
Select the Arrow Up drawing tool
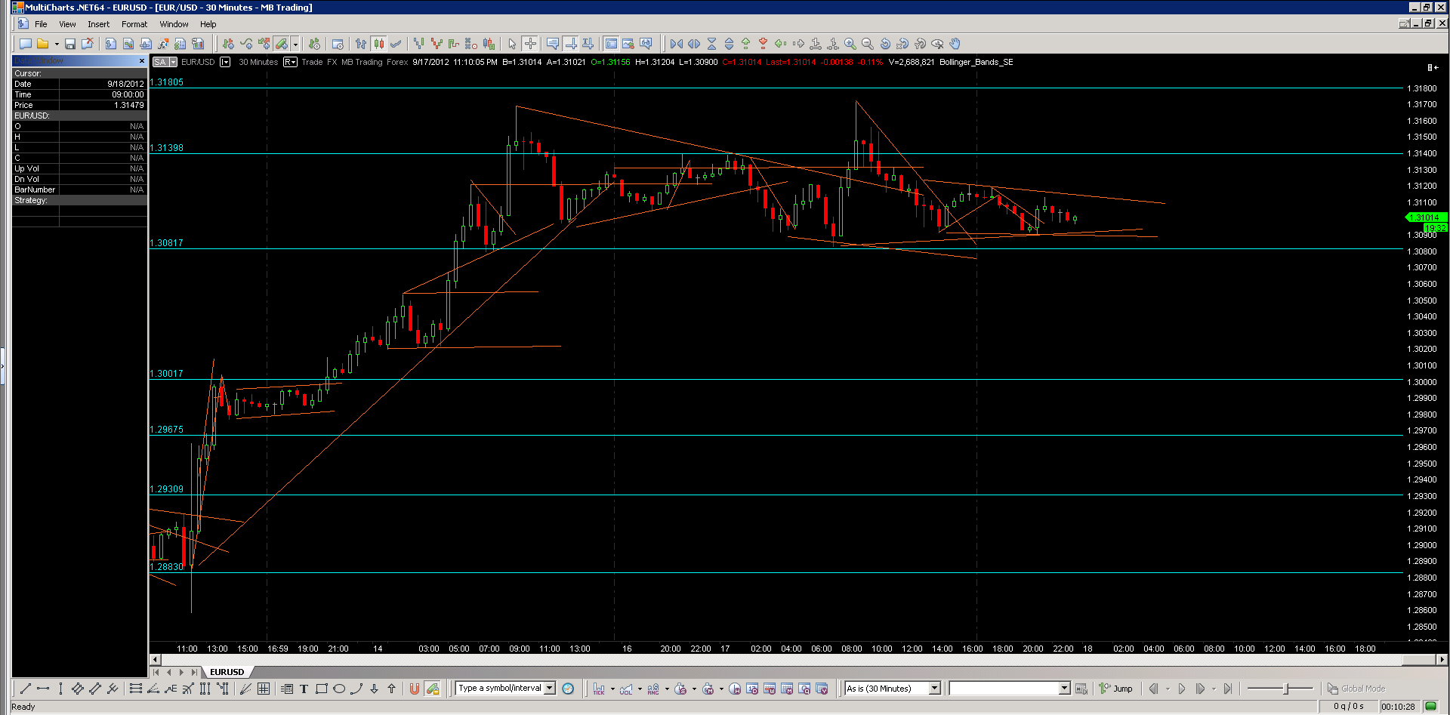[391, 689]
